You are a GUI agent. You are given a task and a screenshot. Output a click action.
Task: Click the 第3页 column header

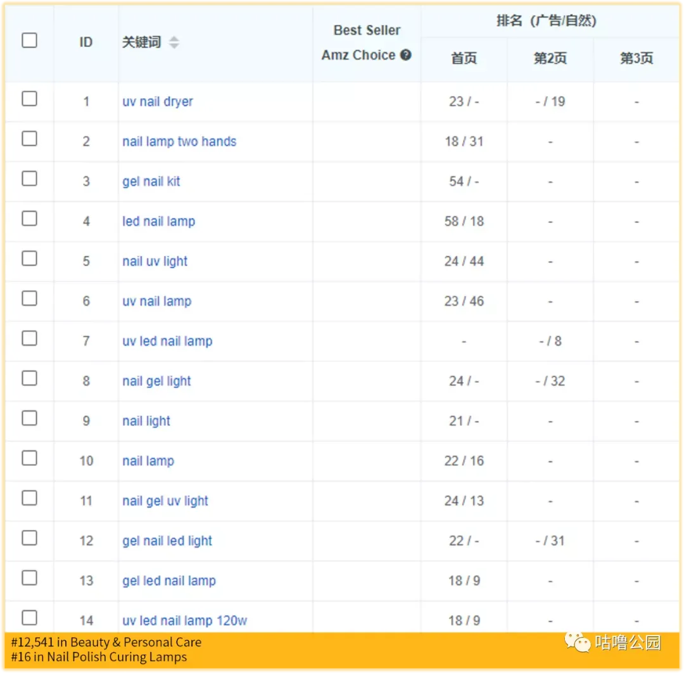pos(636,58)
